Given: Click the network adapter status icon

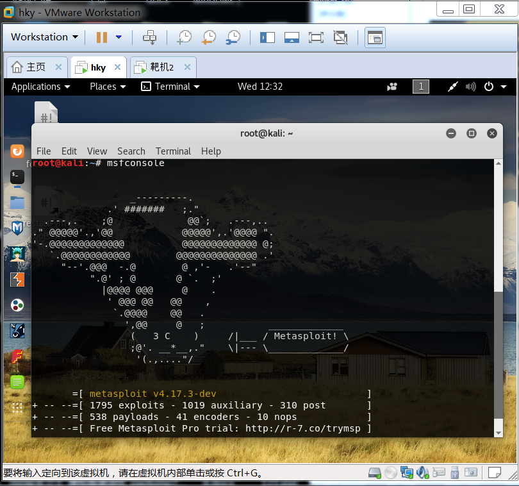Looking at the screenshot, I should click(x=406, y=473).
